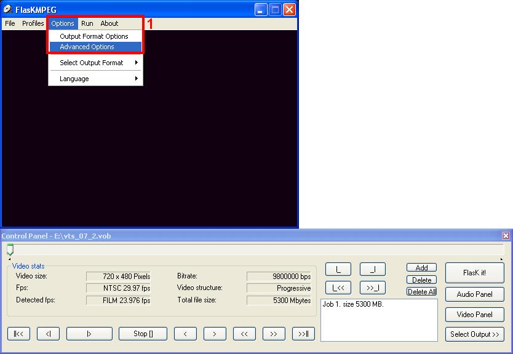
Task: Click the single > seek button
Action: coord(215,334)
